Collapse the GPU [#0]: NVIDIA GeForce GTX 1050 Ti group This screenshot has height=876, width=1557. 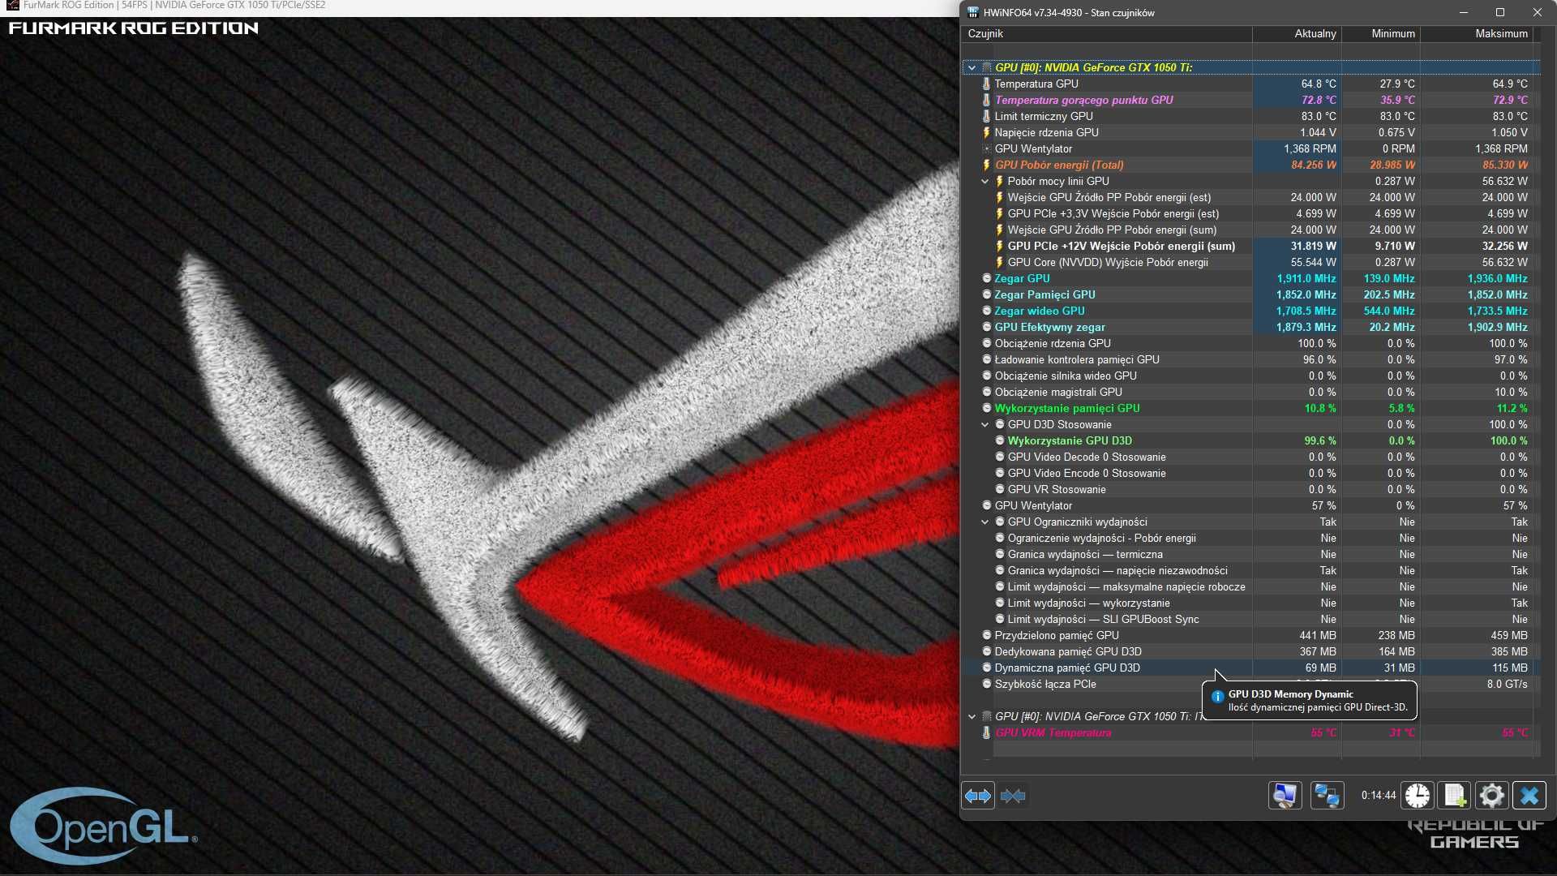tap(972, 67)
